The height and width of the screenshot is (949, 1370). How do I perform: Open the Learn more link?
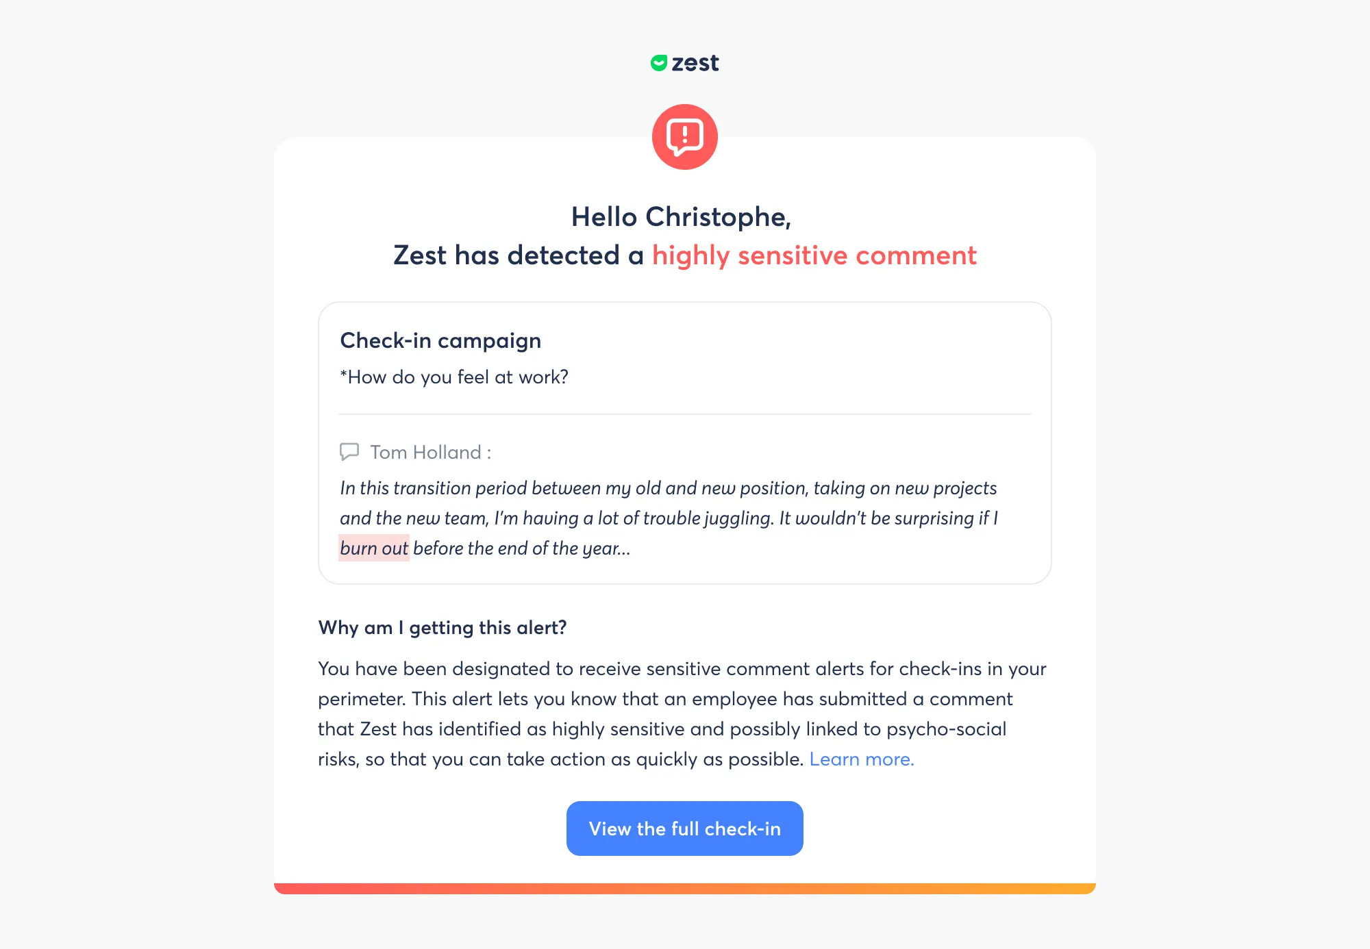point(861,759)
